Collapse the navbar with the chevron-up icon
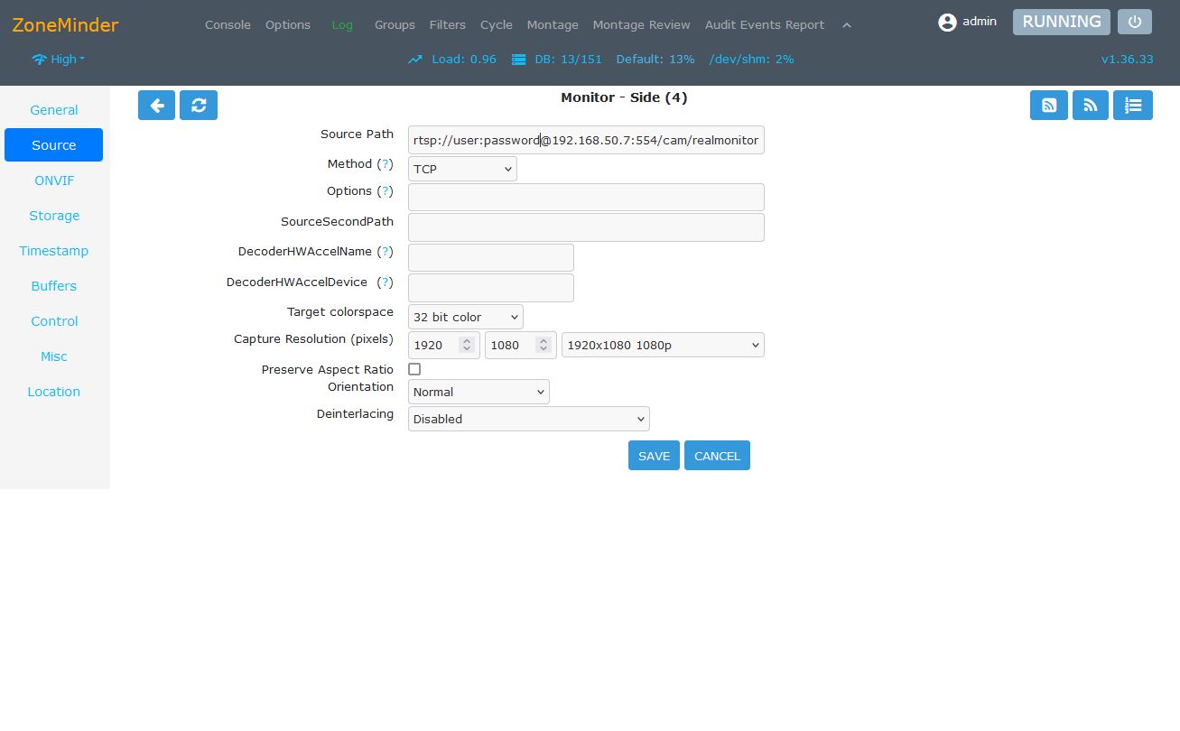This screenshot has height=731, width=1180. [847, 25]
